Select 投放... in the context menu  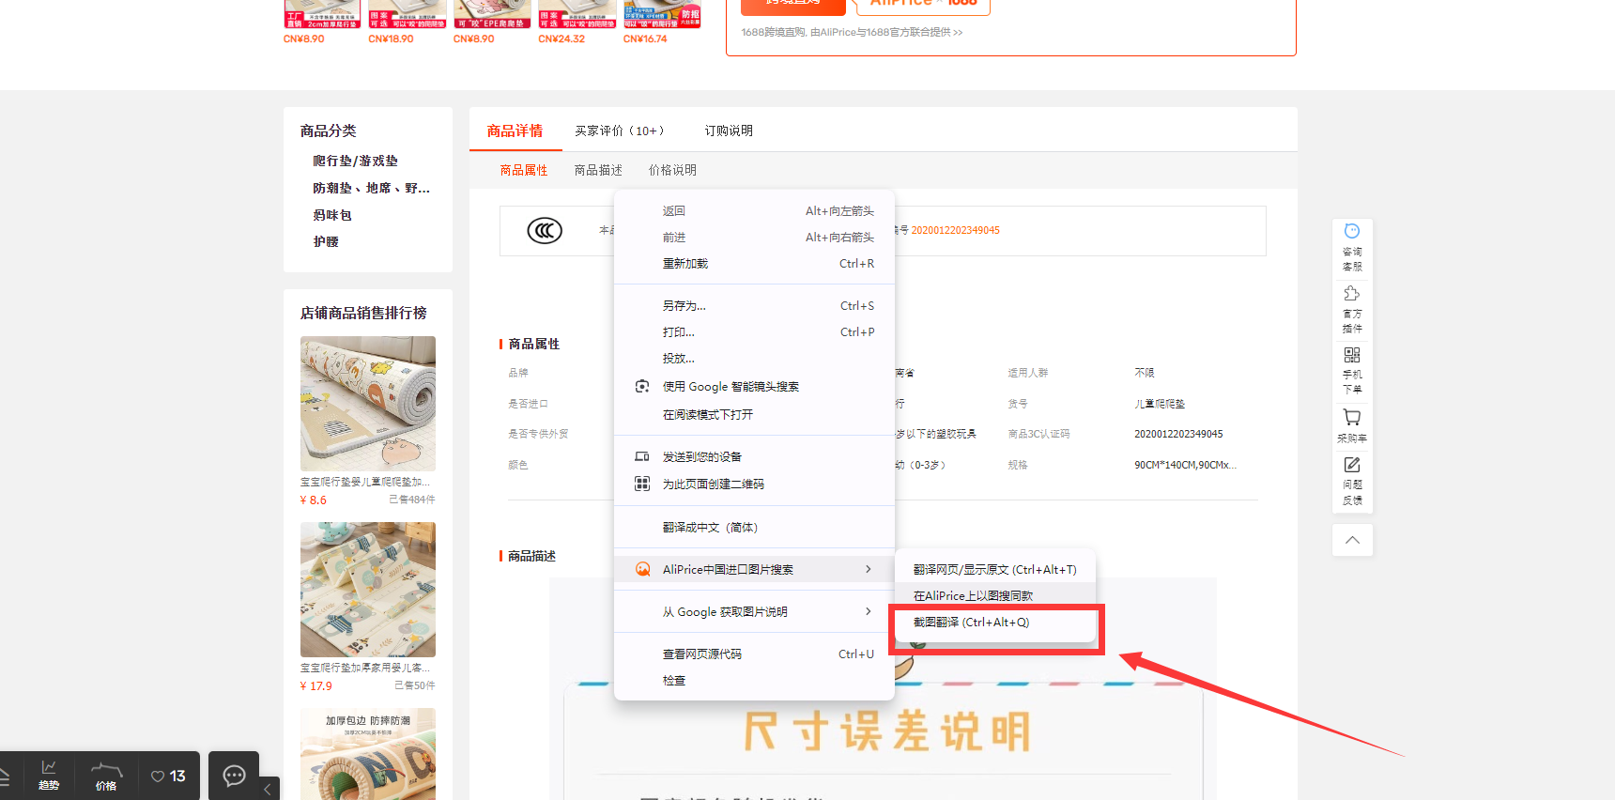(754, 359)
